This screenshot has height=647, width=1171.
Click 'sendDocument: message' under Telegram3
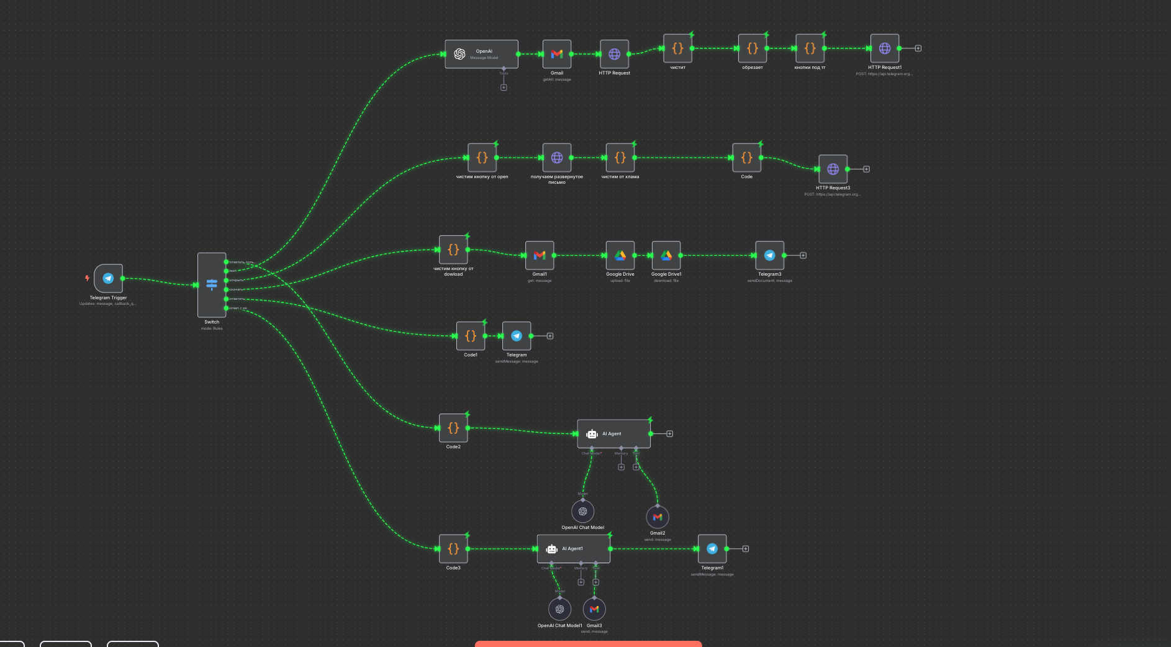coord(770,281)
